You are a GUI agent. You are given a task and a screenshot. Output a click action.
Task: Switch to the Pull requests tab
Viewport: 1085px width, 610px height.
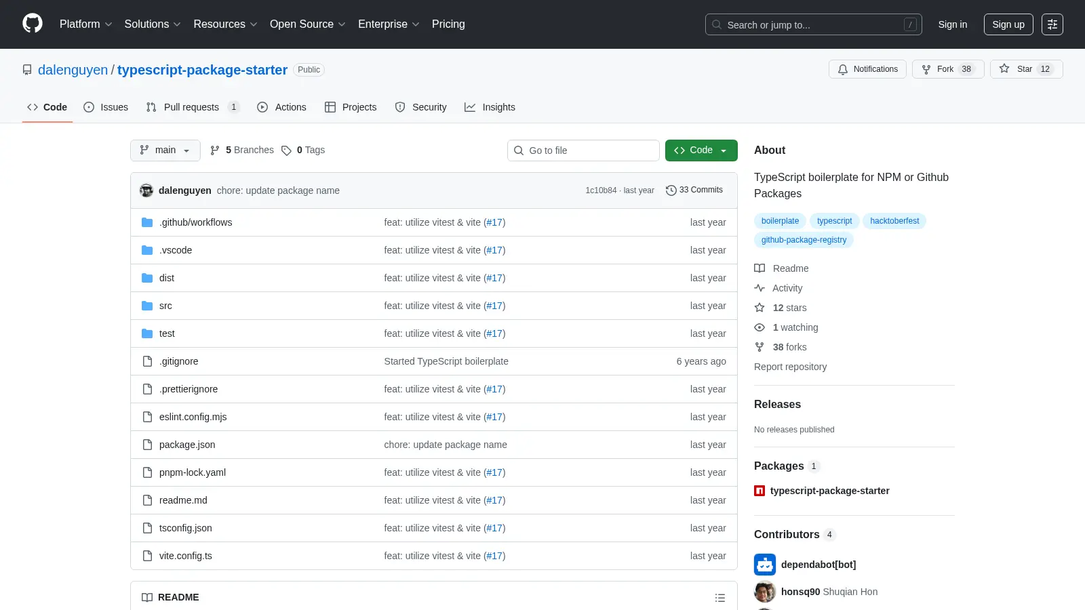[193, 107]
